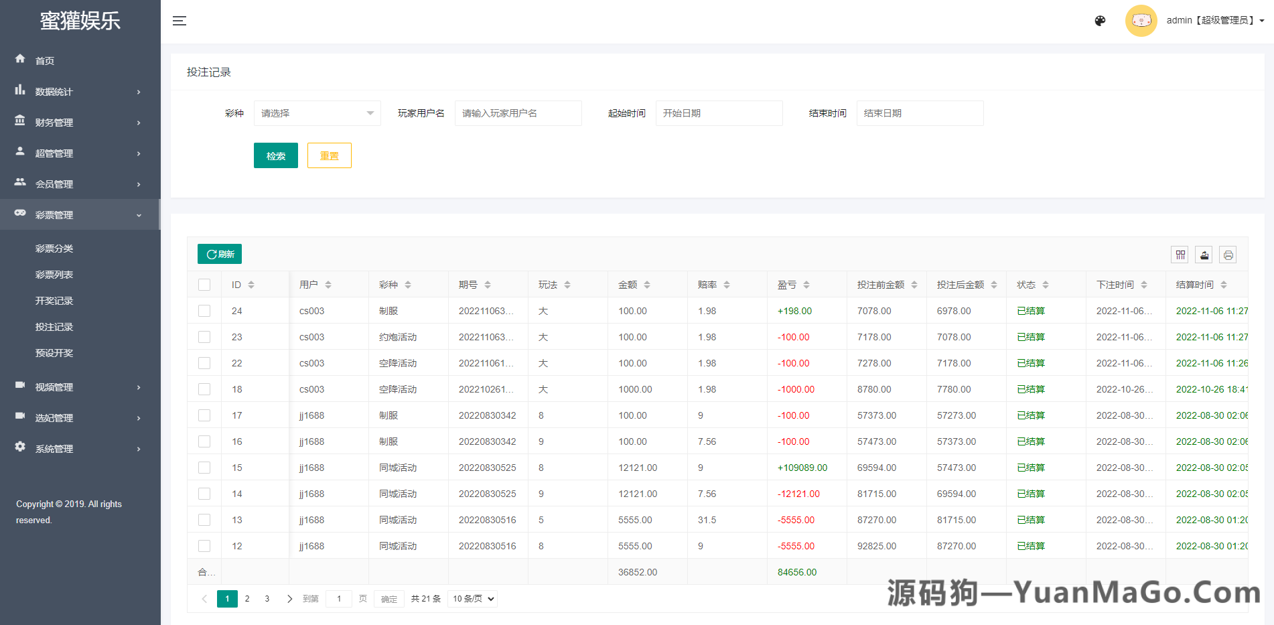
Task: Click the print table icon
Action: coord(1228,255)
